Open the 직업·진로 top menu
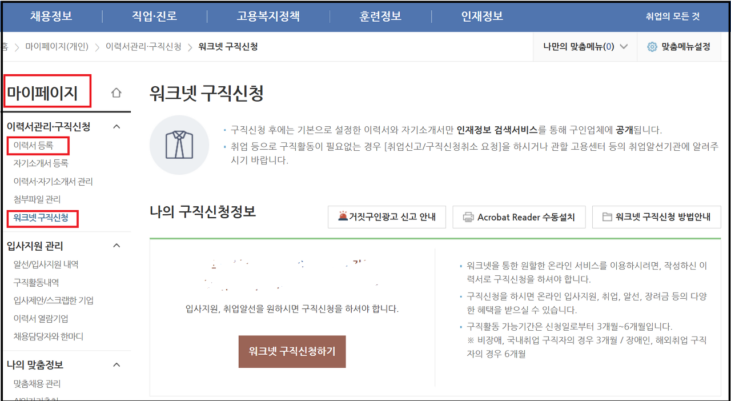The width and height of the screenshot is (731, 401). point(154,16)
